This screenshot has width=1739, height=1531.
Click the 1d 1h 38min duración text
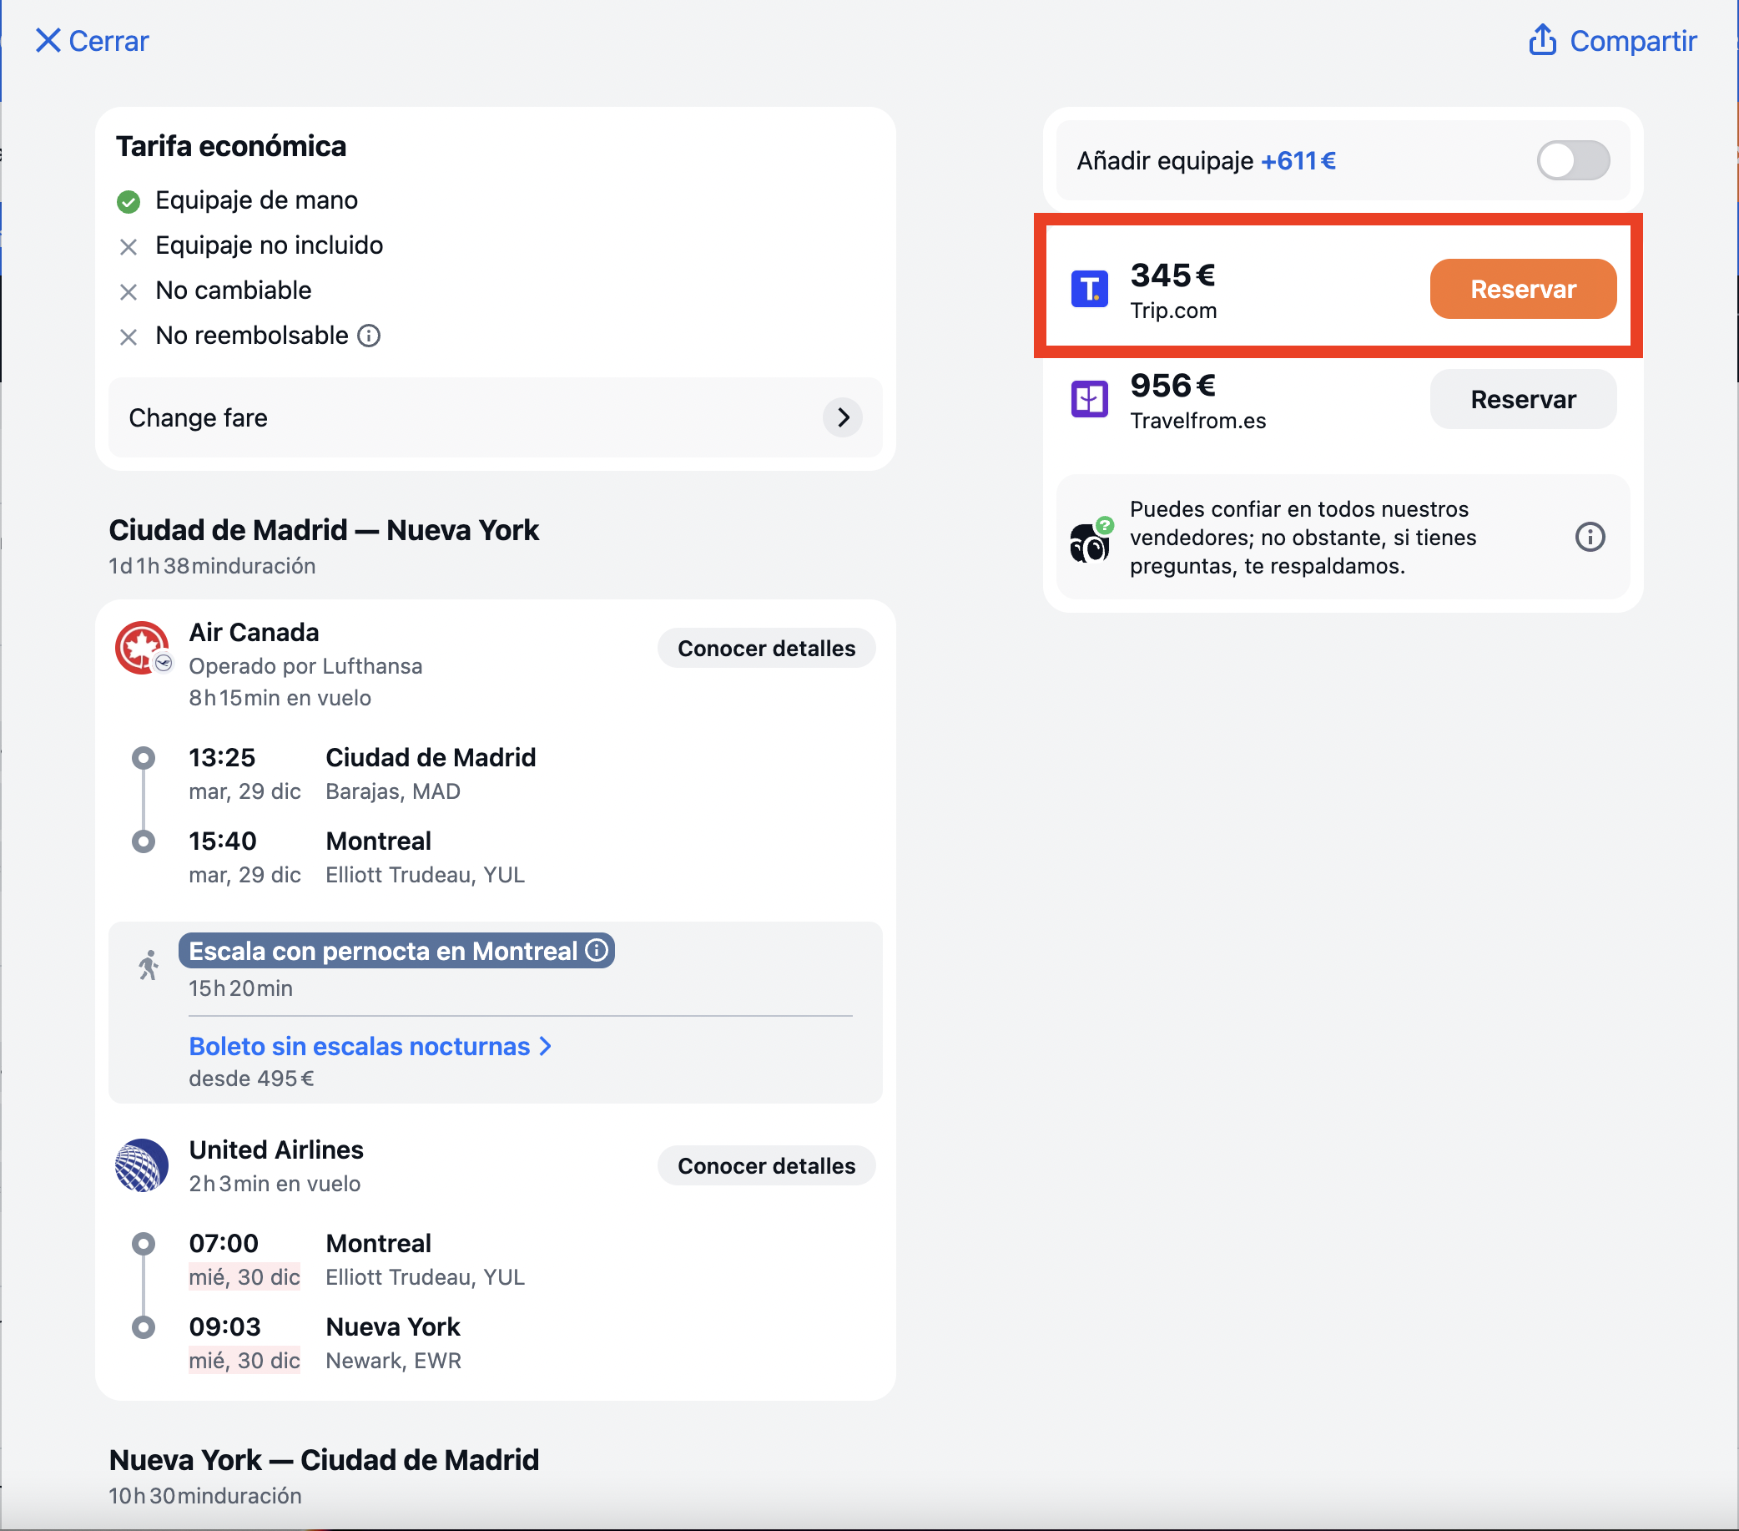point(212,566)
